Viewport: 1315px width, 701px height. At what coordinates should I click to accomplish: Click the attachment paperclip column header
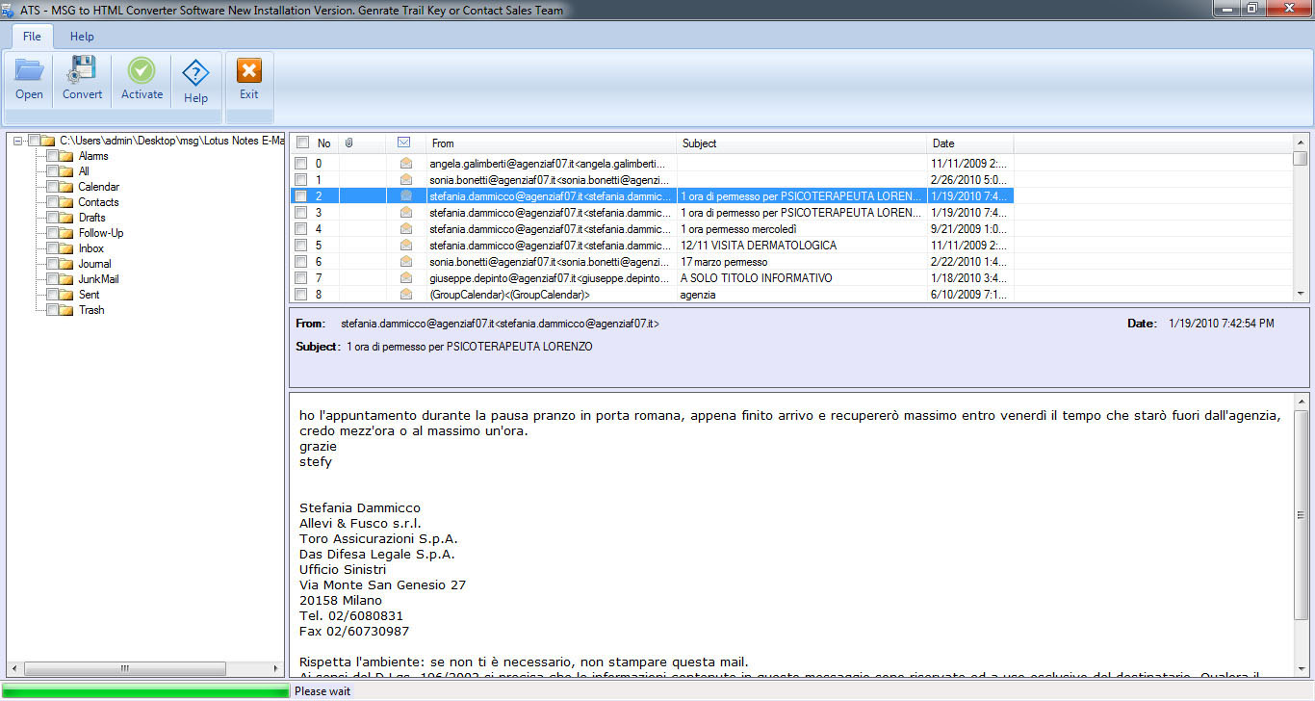(x=349, y=143)
